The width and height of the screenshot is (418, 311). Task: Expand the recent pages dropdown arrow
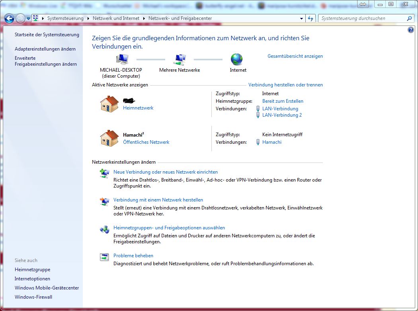pos(29,18)
